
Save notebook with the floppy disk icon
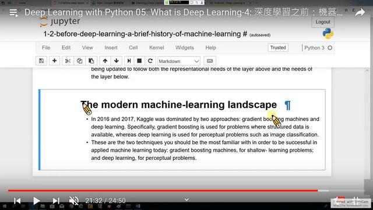(41, 61)
